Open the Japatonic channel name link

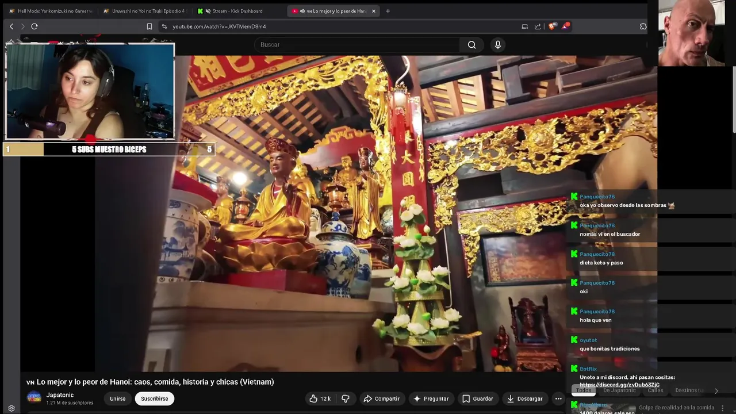tap(60, 395)
